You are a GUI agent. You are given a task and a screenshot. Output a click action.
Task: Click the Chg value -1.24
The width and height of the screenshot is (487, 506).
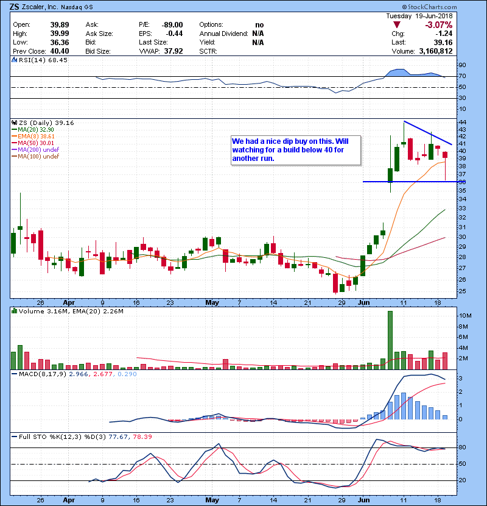(x=444, y=34)
